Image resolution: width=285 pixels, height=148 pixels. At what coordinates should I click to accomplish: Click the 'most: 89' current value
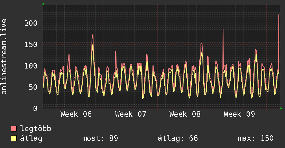[x=100, y=138]
